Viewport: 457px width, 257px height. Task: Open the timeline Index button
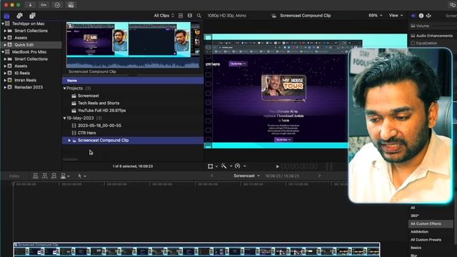pyautogui.click(x=14, y=176)
